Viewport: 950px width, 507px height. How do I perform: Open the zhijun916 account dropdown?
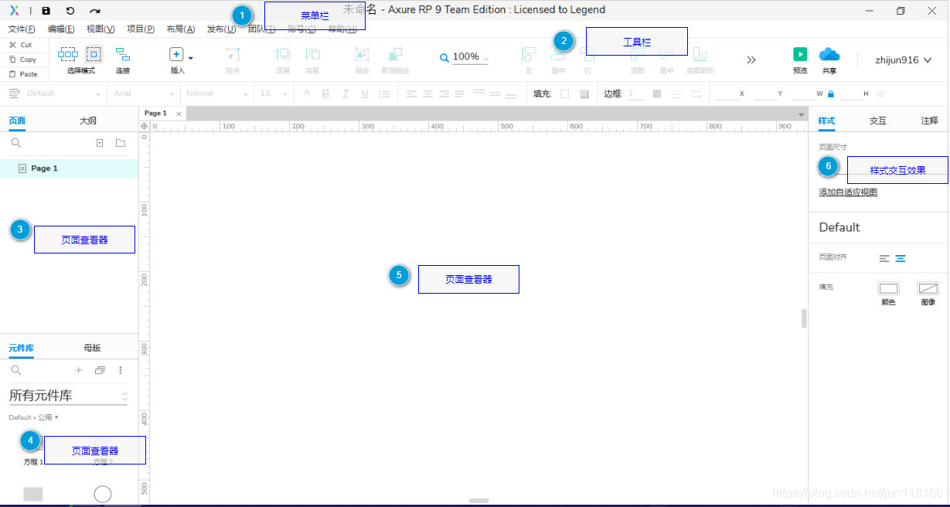click(x=903, y=60)
